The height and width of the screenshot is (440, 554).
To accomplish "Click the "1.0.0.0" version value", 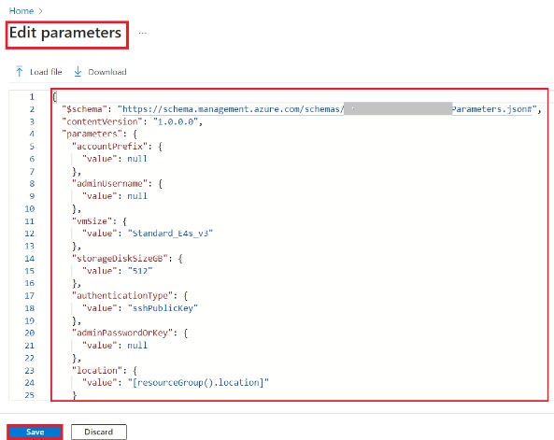I will point(176,122).
